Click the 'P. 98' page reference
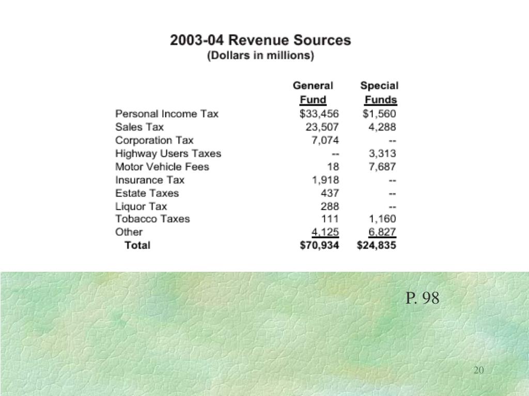529x396 pixels. 423,298
